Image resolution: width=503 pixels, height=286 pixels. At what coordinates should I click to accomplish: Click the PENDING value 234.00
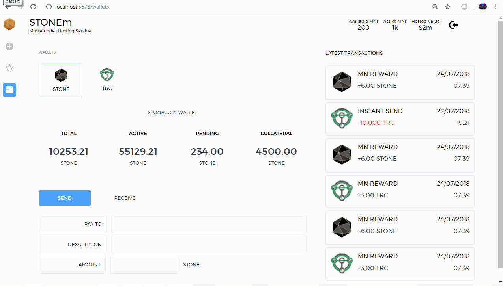207,152
